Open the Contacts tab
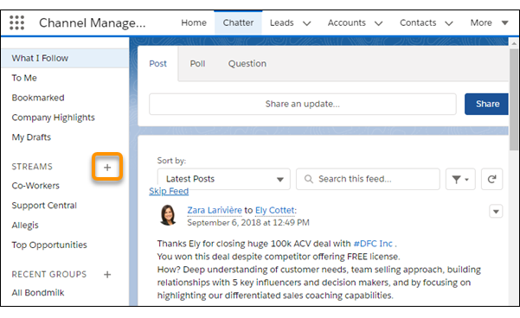Image resolution: width=520 pixels, height=318 pixels. 418,22
